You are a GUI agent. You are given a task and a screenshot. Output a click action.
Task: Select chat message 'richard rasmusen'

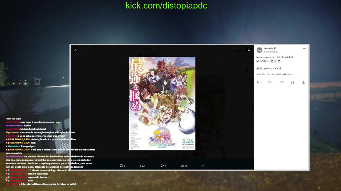click(38, 174)
